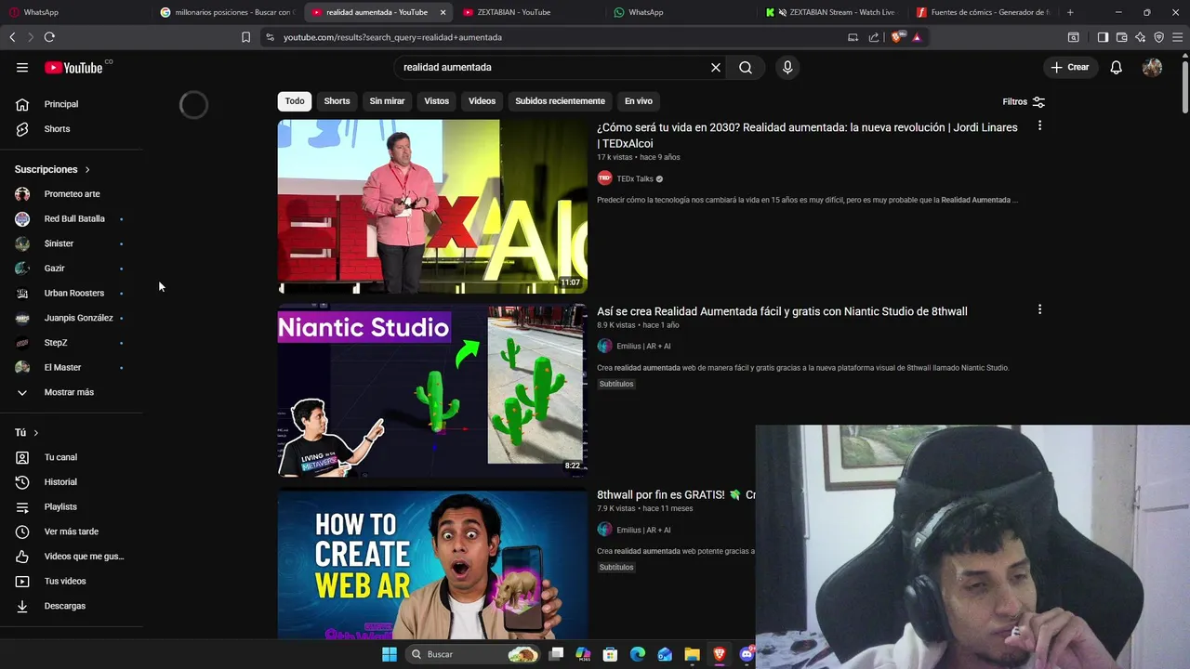The width and height of the screenshot is (1190, 669).
Task: Start voice search with the microphone
Action: 787,67
